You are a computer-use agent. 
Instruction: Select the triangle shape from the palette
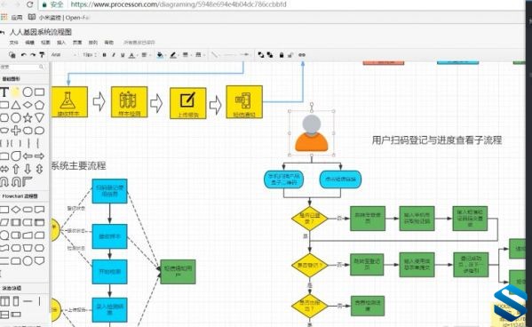(16, 105)
